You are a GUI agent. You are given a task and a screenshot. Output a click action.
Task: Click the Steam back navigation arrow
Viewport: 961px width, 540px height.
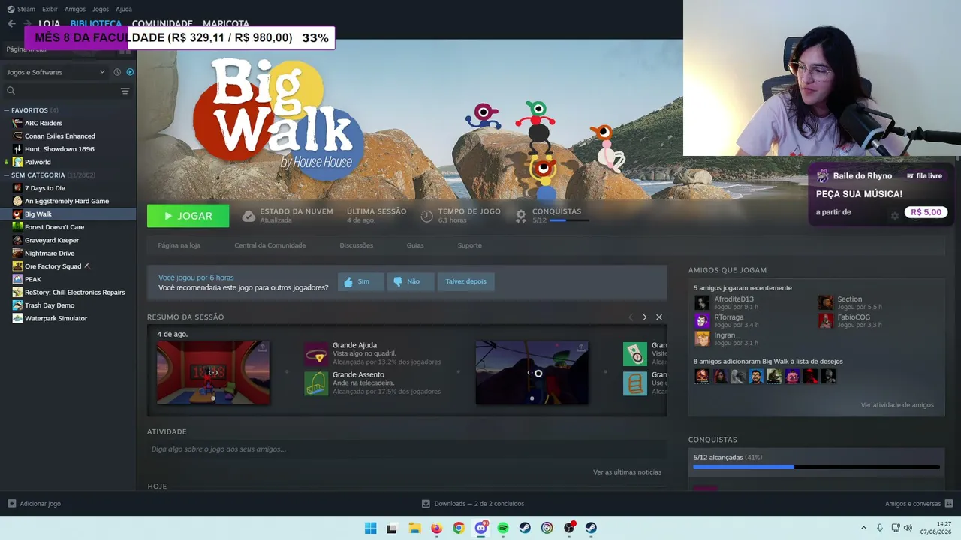tap(11, 23)
